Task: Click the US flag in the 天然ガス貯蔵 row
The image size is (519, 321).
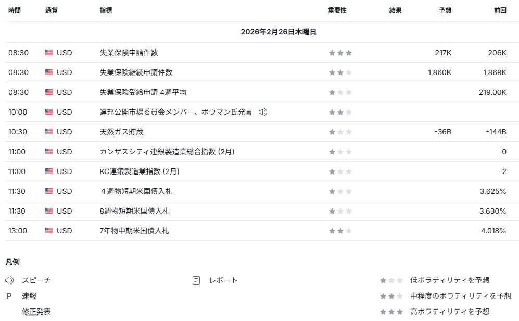Action: (x=49, y=132)
